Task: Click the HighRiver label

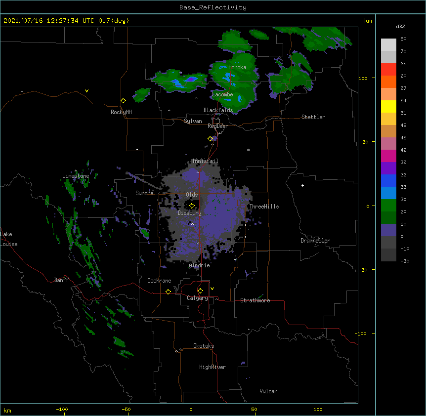Action: pos(213,367)
